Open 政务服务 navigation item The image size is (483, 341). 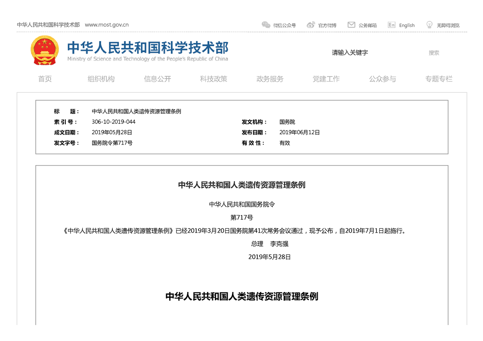click(x=270, y=79)
